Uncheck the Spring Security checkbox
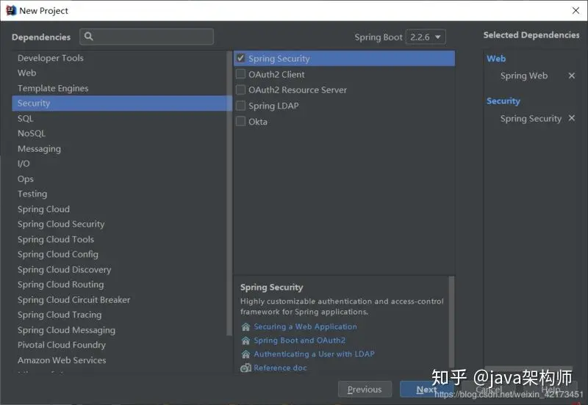The width and height of the screenshot is (588, 405). click(240, 59)
